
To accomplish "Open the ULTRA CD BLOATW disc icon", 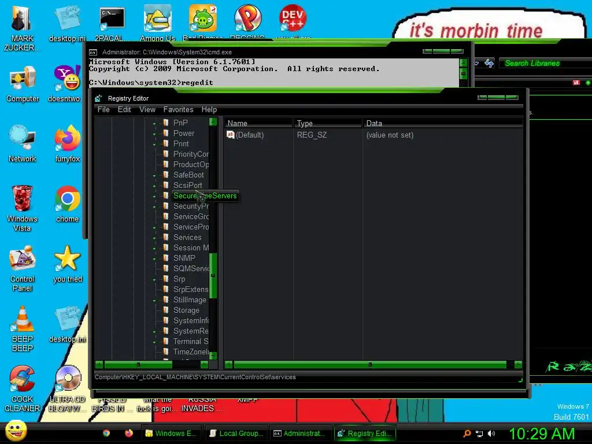I will (x=68, y=389).
